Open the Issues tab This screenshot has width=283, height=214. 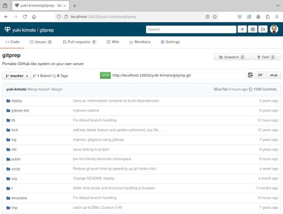pyautogui.click(x=41, y=42)
